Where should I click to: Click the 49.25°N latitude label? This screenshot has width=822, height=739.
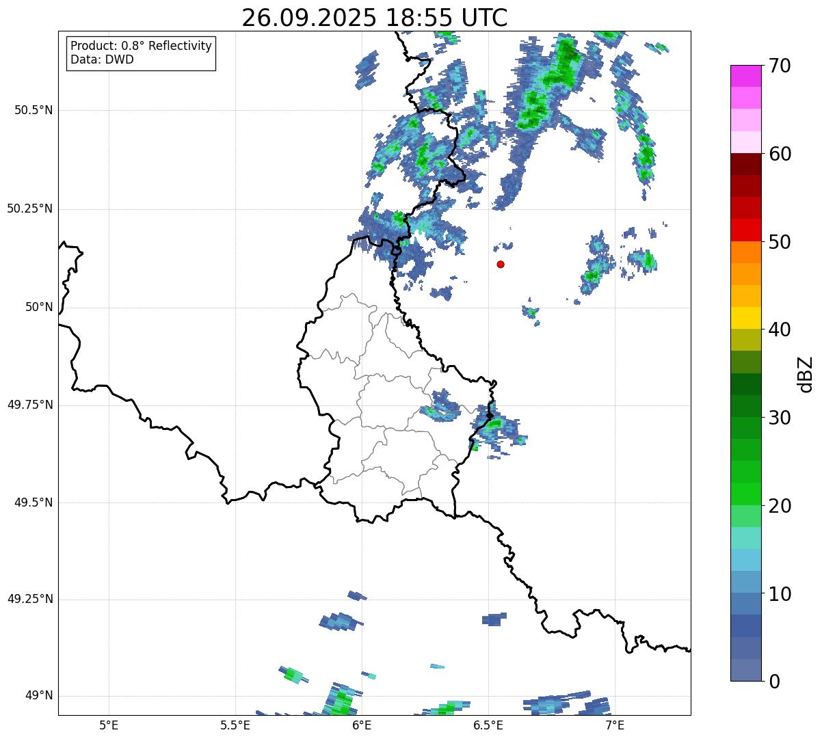pyautogui.click(x=30, y=599)
